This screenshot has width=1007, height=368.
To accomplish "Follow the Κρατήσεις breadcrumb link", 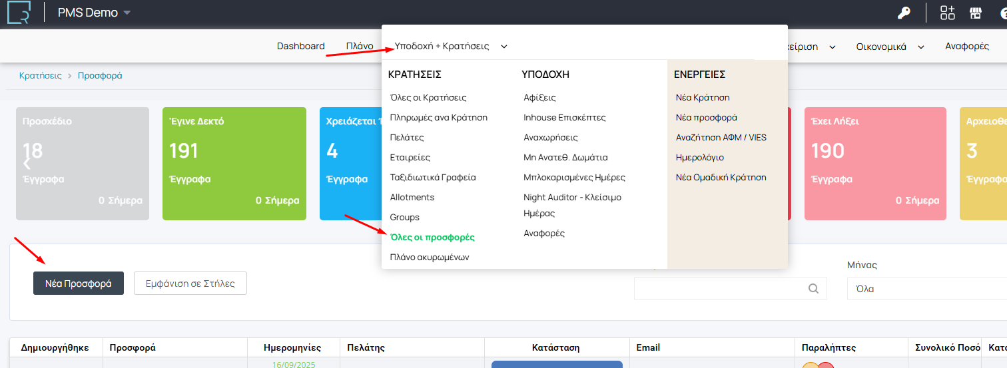I will tap(40, 76).
